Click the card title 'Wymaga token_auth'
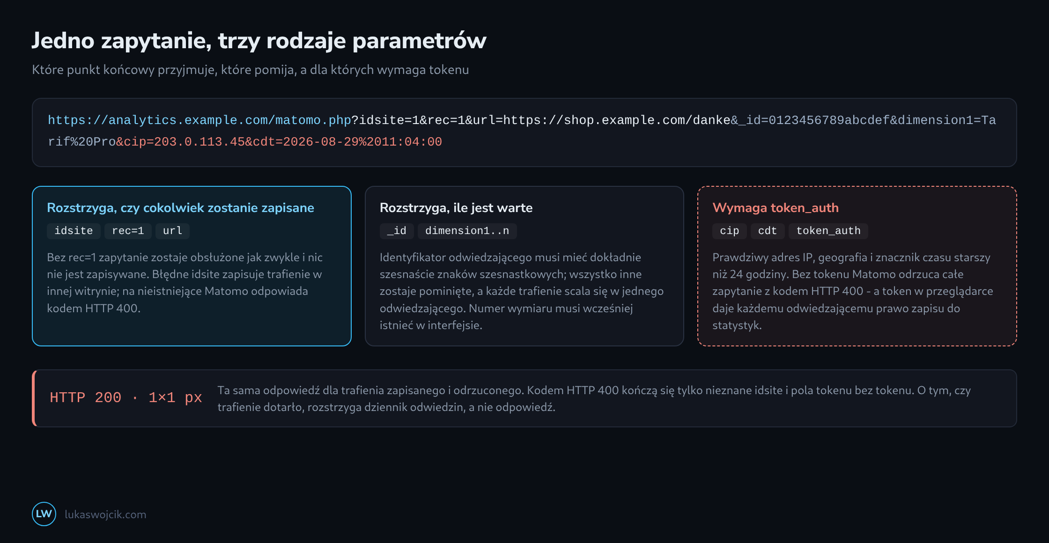The height and width of the screenshot is (543, 1049). (x=776, y=208)
